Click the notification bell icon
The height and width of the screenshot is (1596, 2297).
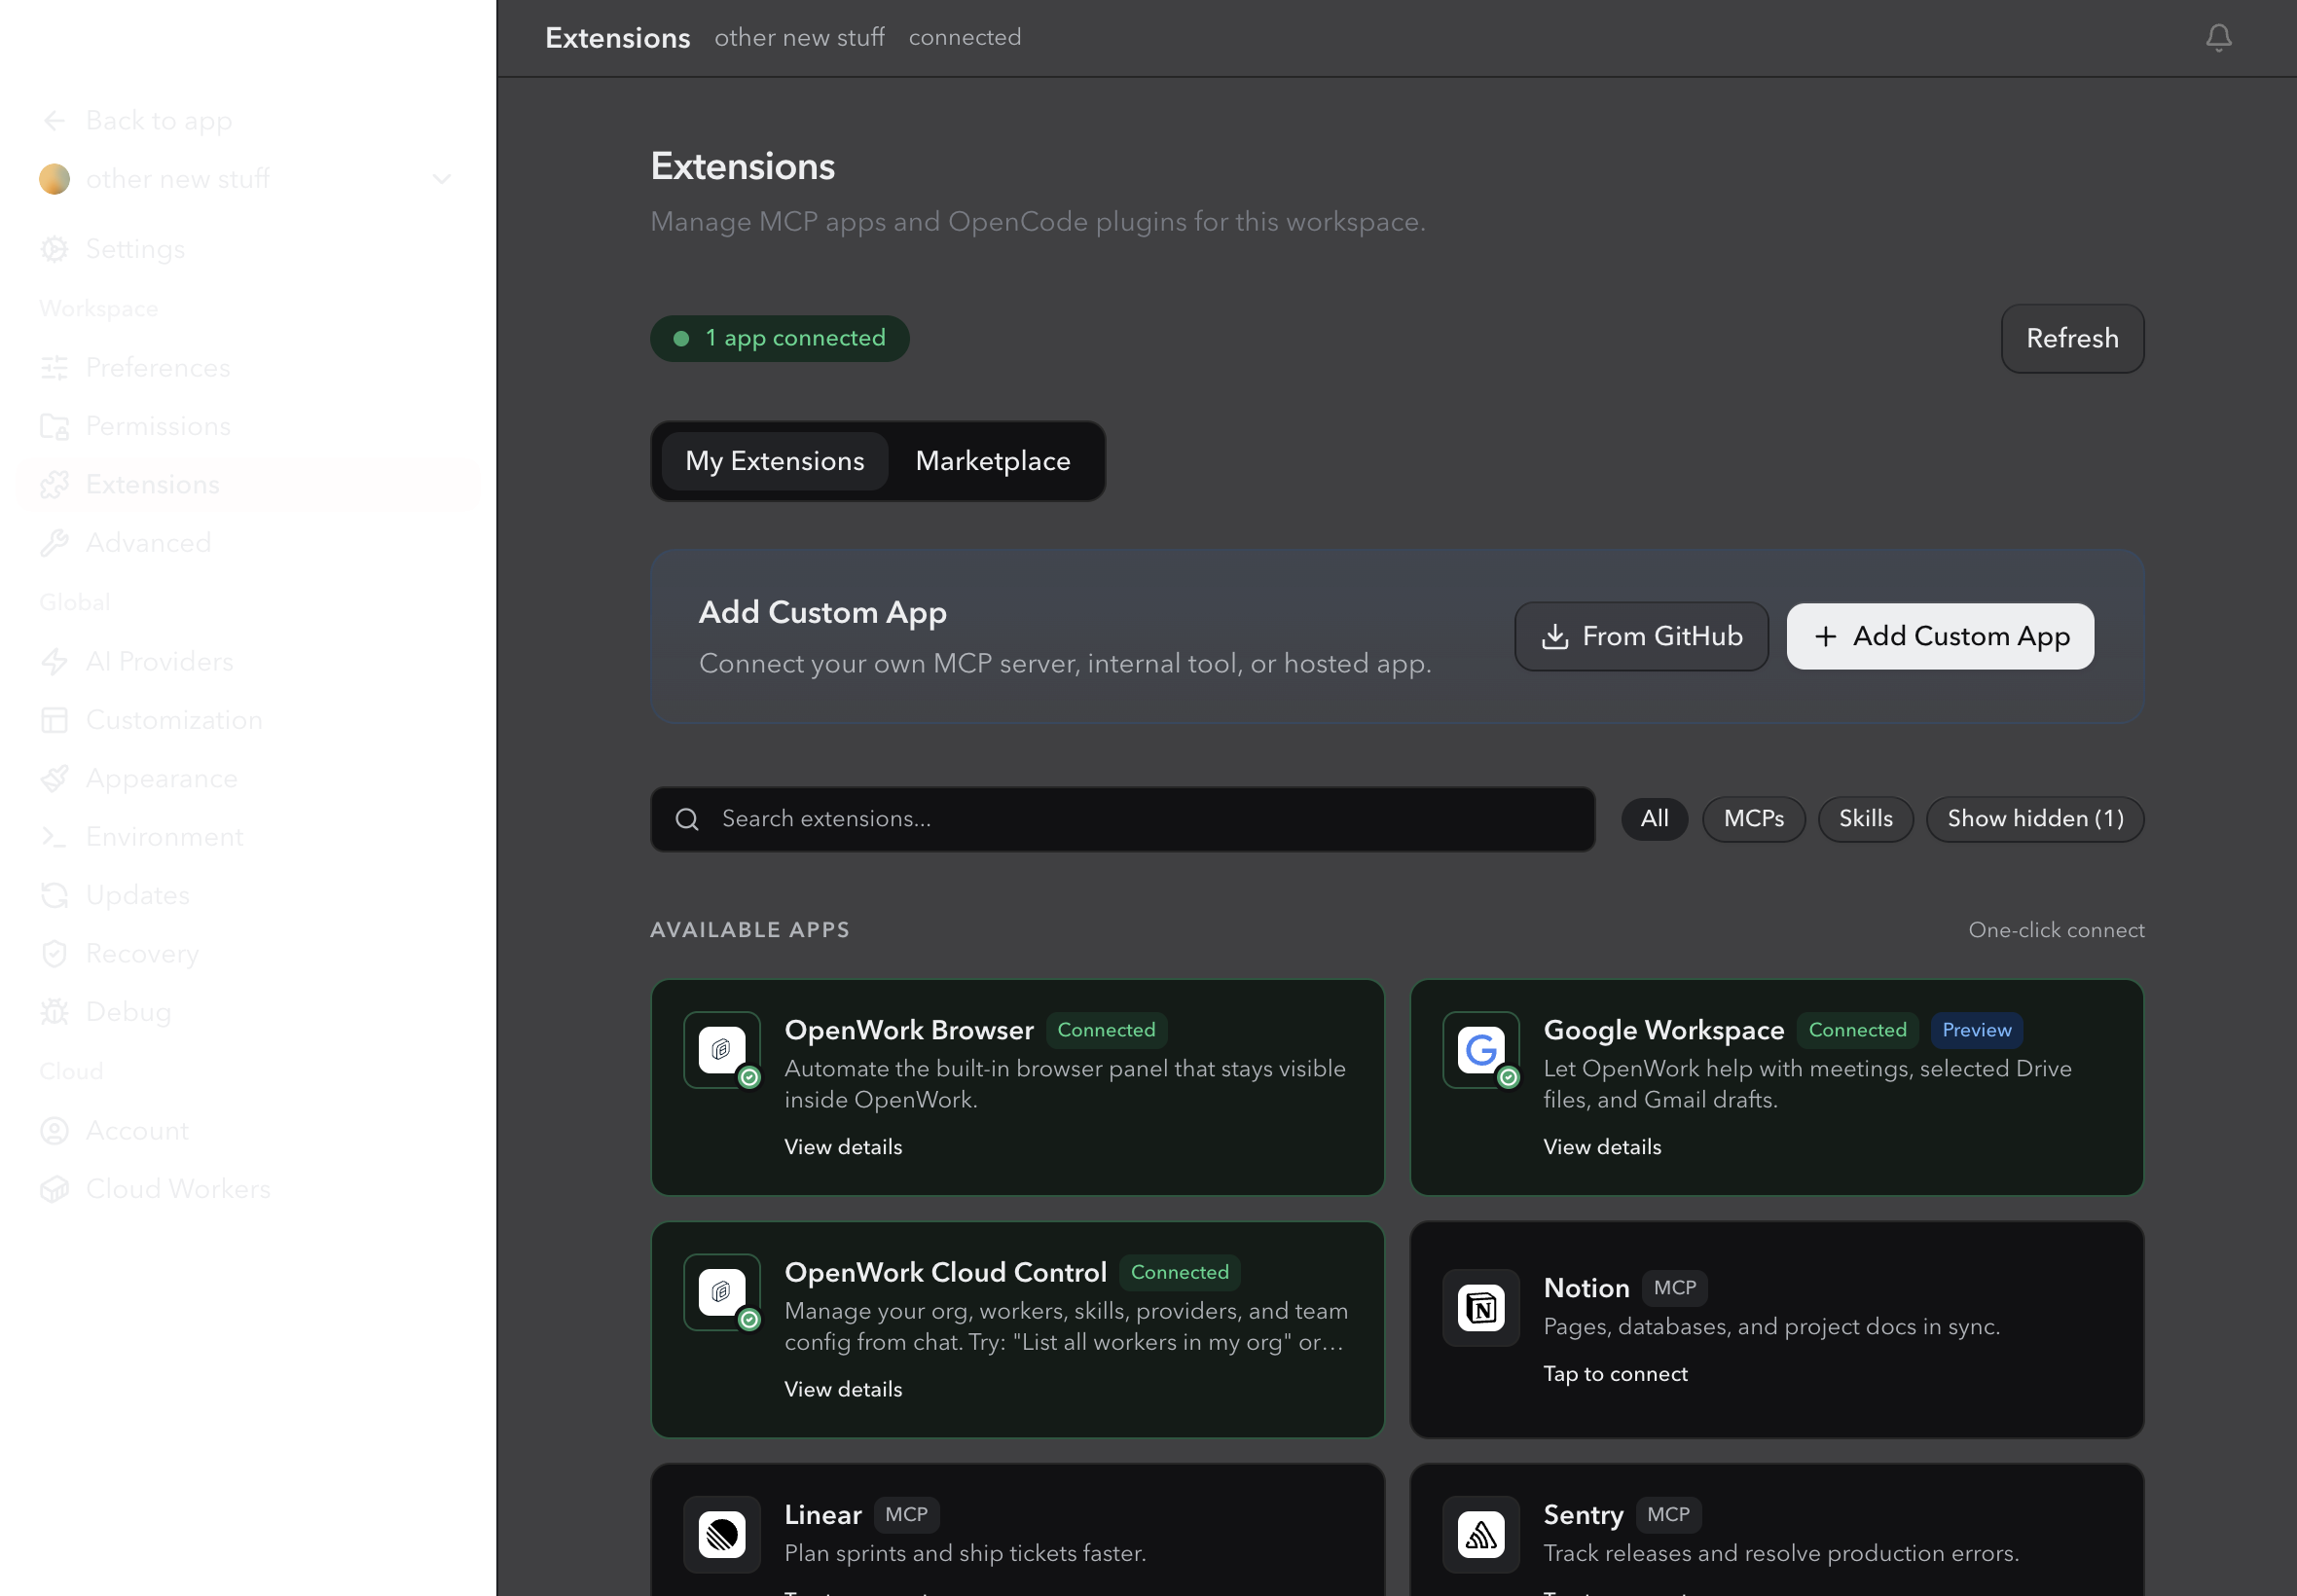[x=2218, y=37]
